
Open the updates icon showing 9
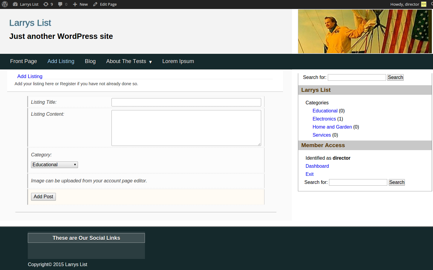(46, 4)
